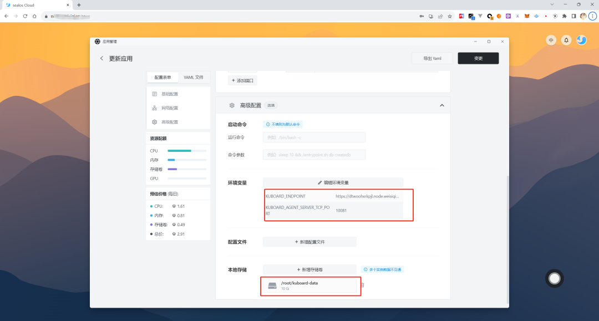Bookmark this page with the star icon
The height and width of the screenshot is (321, 599).
pyautogui.click(x=450, y=16)
